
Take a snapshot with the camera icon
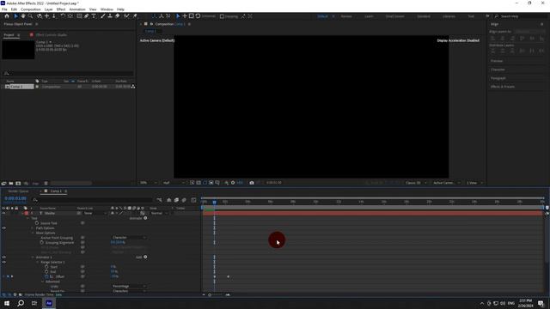[x=252, y=183]
